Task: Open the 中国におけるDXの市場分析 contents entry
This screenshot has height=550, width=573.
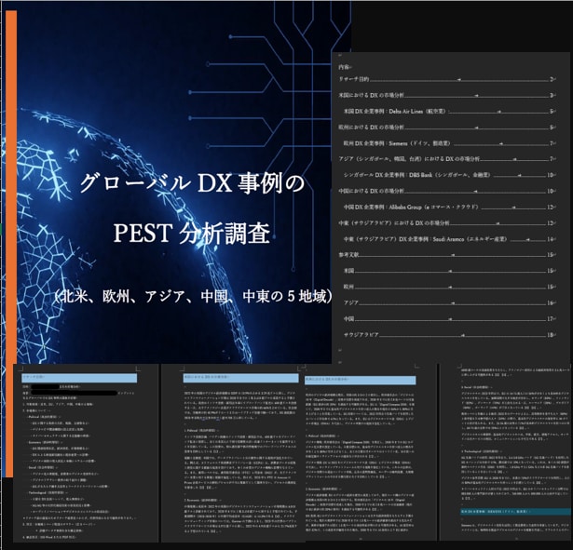Action: point(446,191)
